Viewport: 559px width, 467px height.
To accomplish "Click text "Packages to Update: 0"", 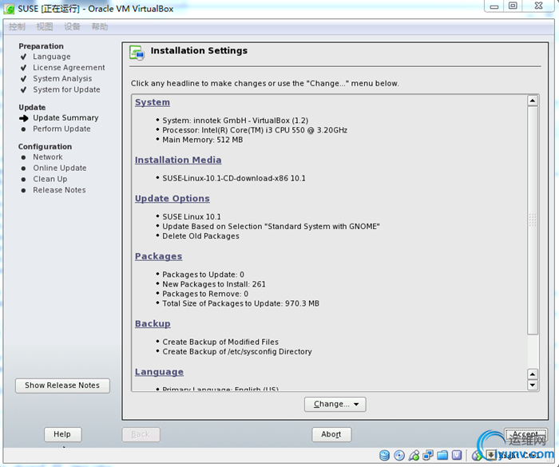I will pyautogui.click(x=203, y=275).
